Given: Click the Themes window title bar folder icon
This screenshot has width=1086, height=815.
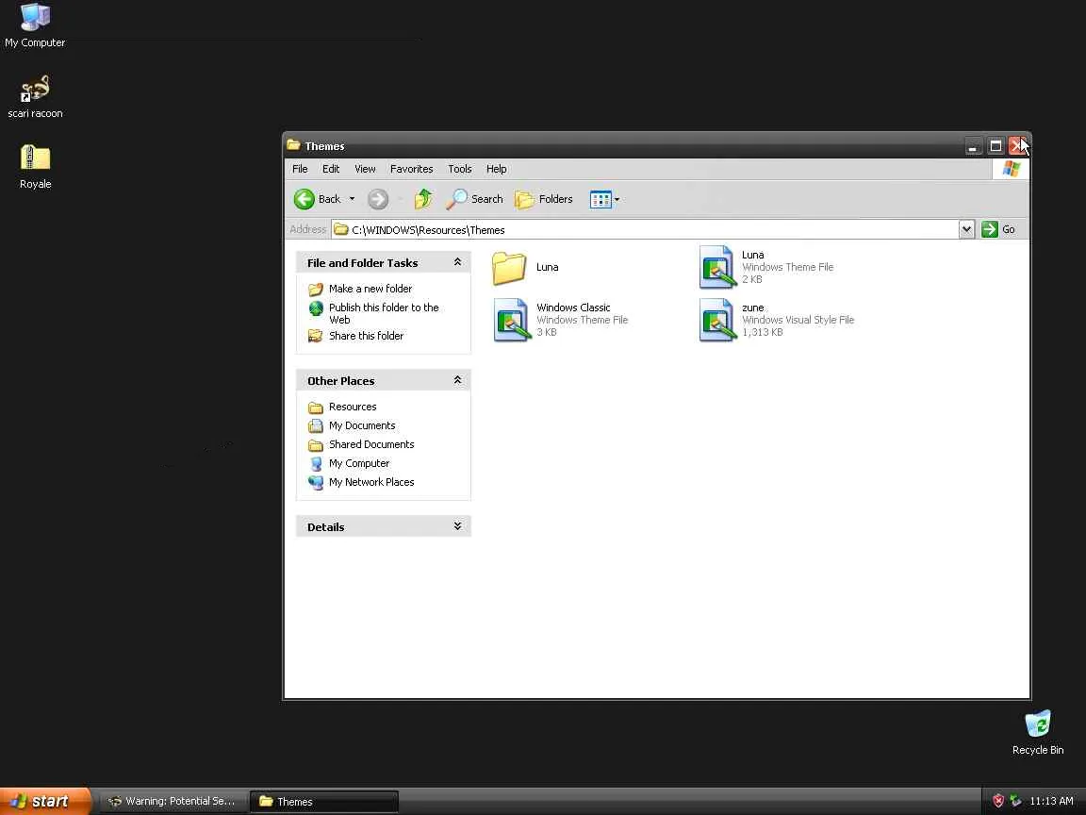Looking at the screenshot, I should pyautogui.click(x=294, y=145).
